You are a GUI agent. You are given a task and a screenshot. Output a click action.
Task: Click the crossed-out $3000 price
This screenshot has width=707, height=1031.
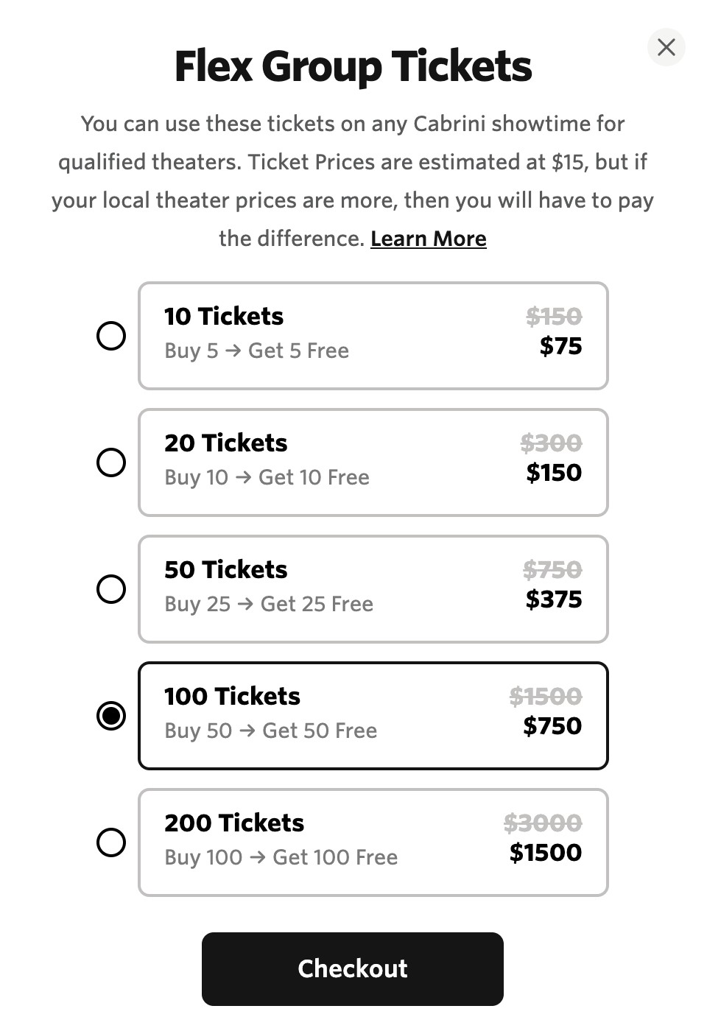543,823
